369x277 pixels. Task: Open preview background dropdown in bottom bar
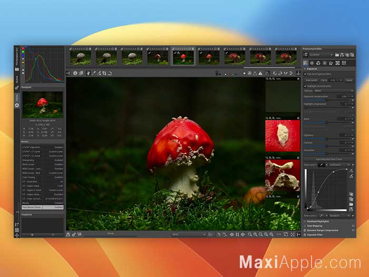189,234
